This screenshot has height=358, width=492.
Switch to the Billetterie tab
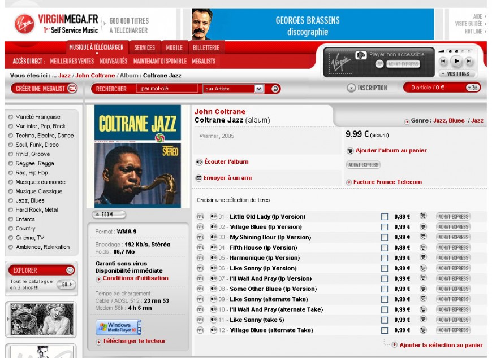(x=206, y=47)
